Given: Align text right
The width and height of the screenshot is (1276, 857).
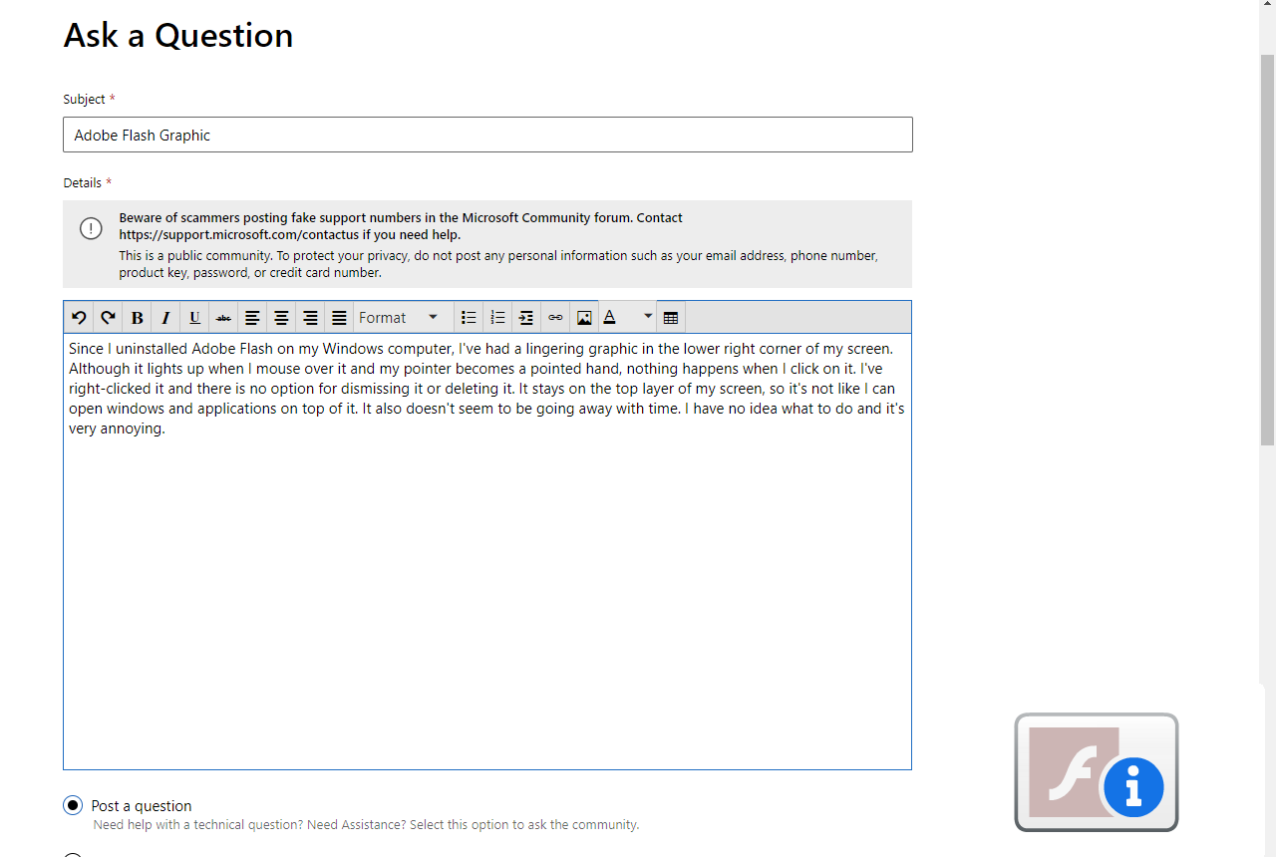Looking at the screenshot, I should point(310,318).
